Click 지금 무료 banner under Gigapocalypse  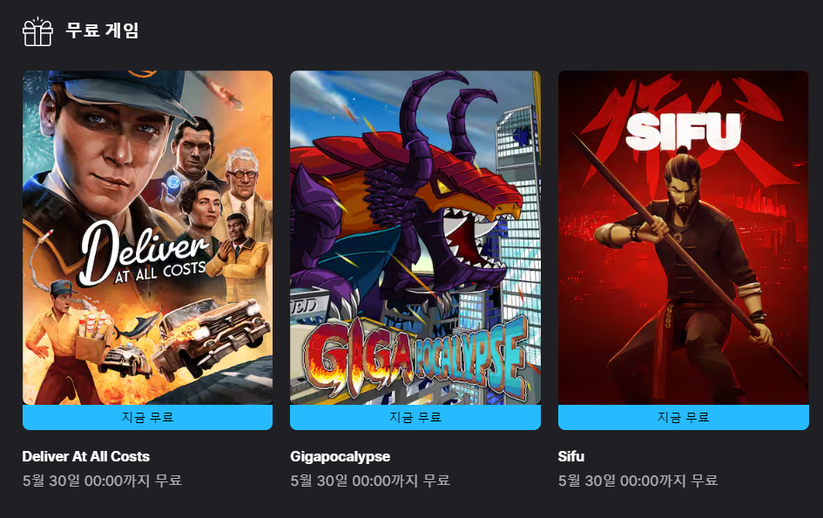tap(415, 417)
